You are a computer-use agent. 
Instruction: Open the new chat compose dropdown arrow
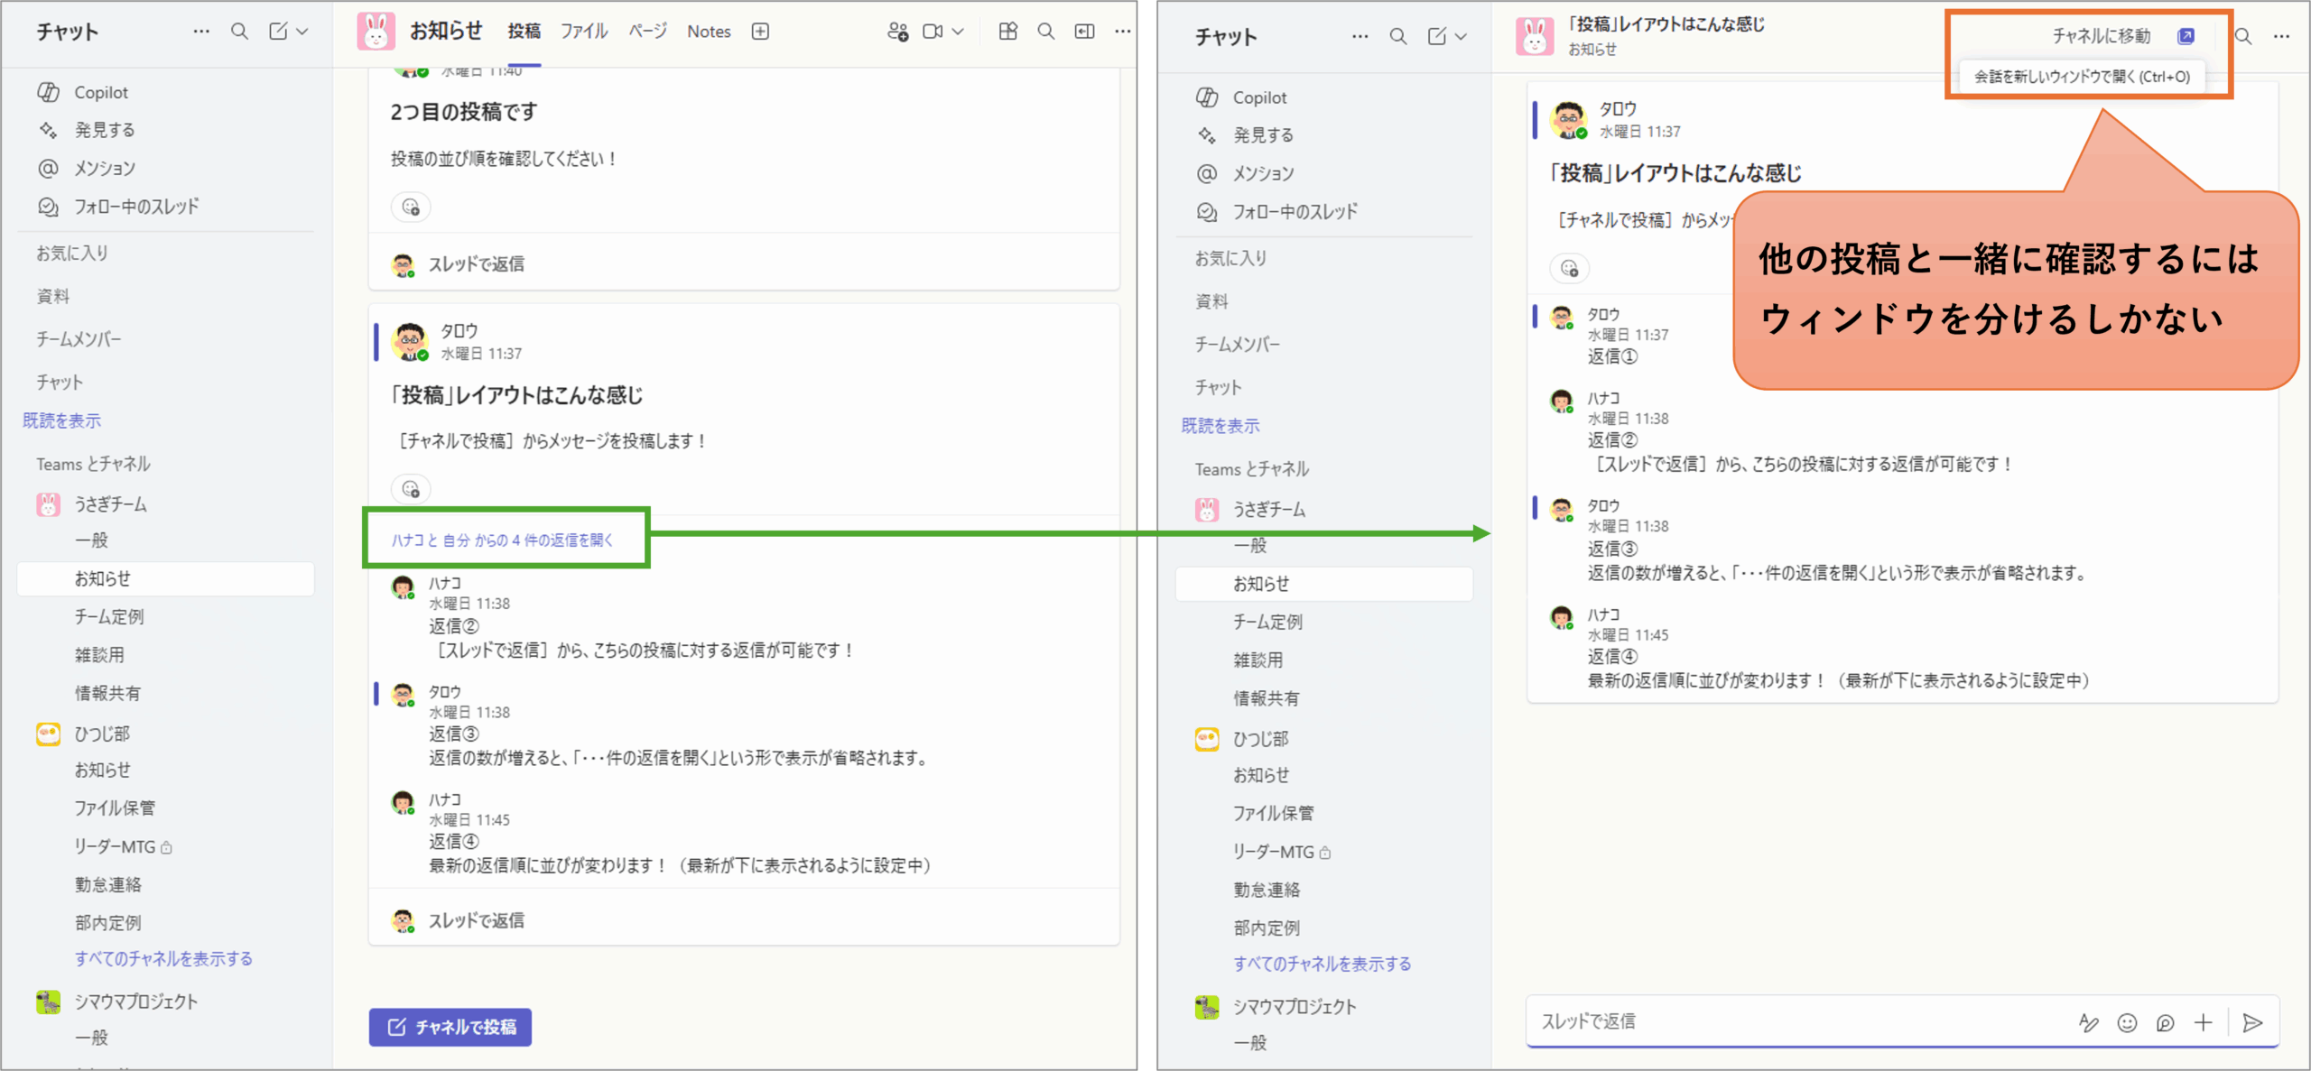click(x=302, y=32)
